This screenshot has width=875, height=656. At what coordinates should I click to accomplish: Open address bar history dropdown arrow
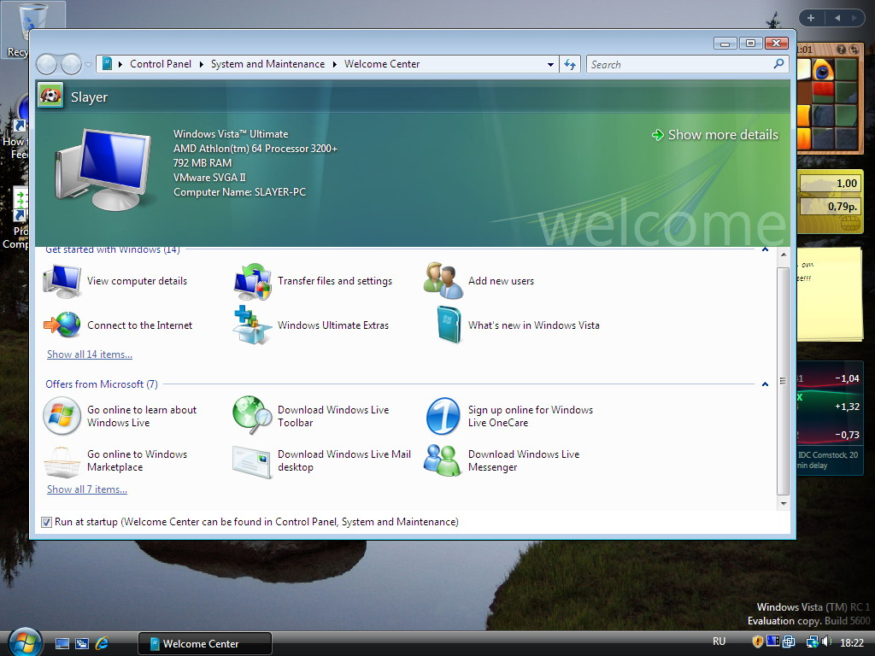[550, 64]
